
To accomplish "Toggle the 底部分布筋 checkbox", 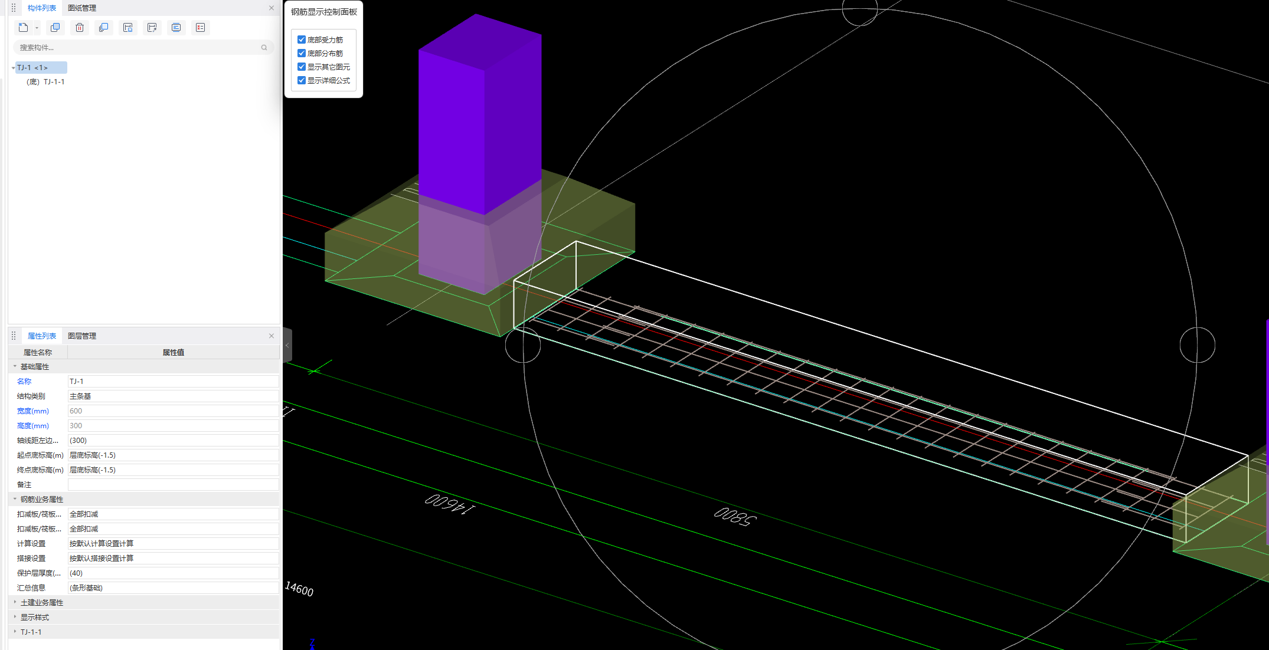I will (302, 53).
